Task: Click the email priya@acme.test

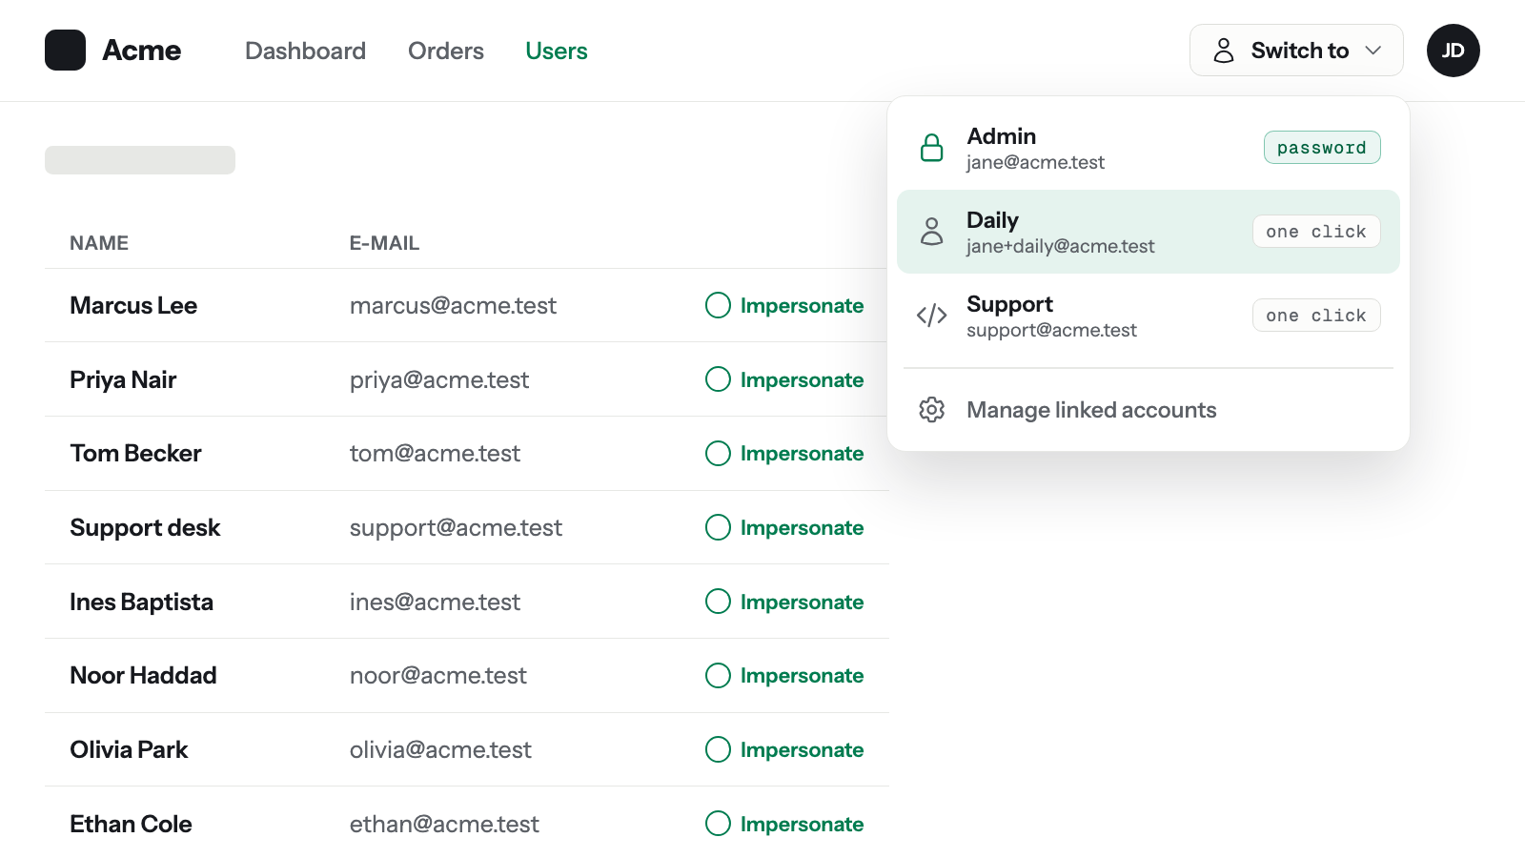Action: [x=439, y=379]
